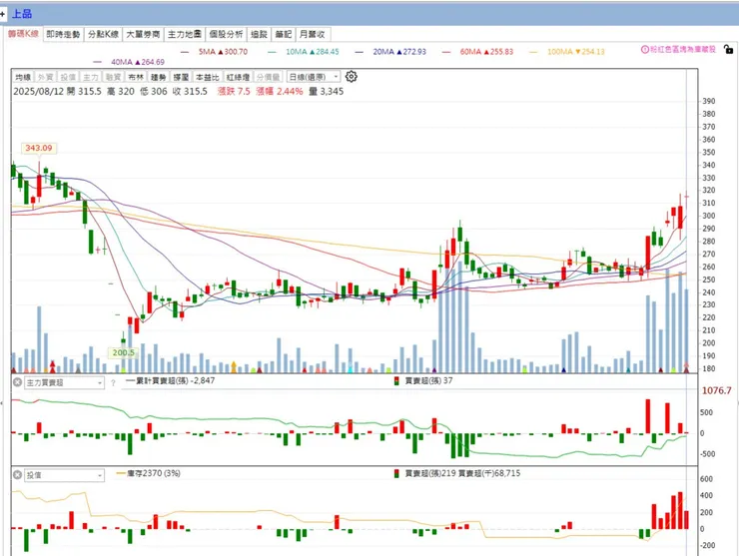Screen dimensions: 739x556
Task: Click the 2025/08/12 date readout
Action: [38, 92]
